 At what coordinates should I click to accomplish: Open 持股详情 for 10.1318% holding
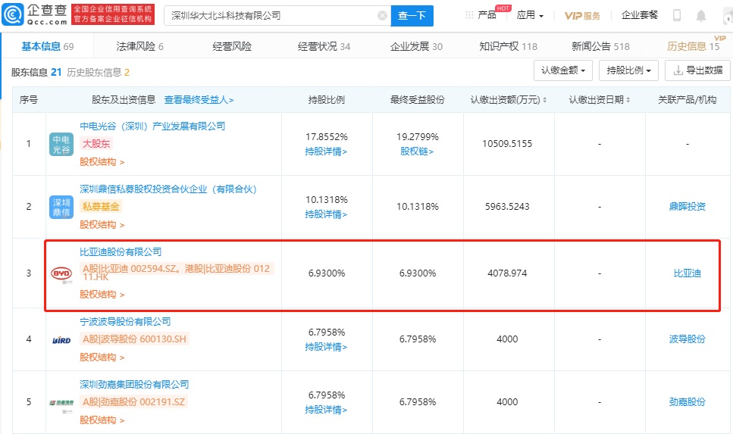pyautogui.click(x=326, y=214)
